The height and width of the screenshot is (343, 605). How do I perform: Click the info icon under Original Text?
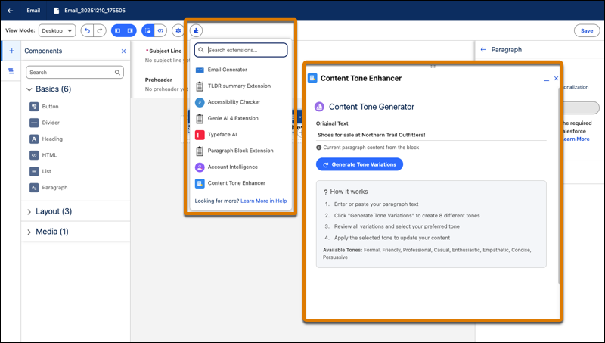pyautogui.click(x=318, y=148)
